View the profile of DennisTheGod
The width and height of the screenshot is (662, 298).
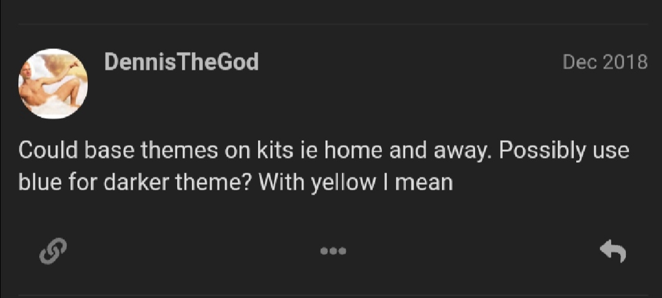(x=181, y=62)
